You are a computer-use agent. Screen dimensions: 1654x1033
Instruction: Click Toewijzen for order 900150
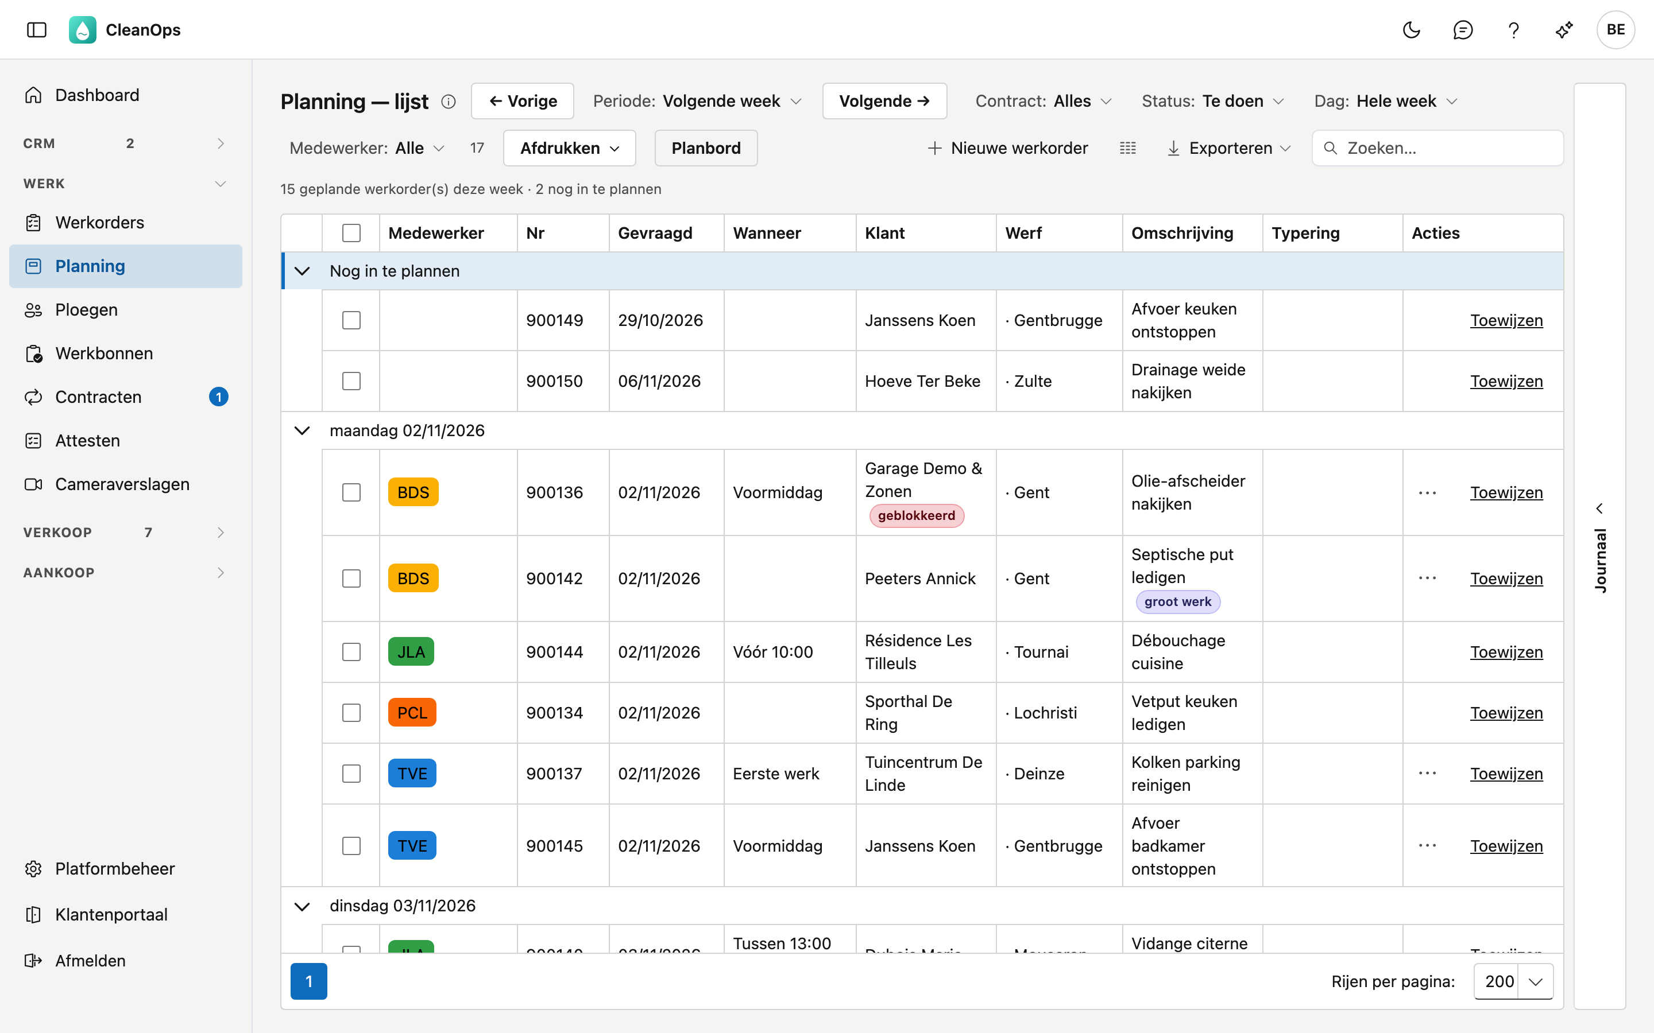coord(1506,381)
